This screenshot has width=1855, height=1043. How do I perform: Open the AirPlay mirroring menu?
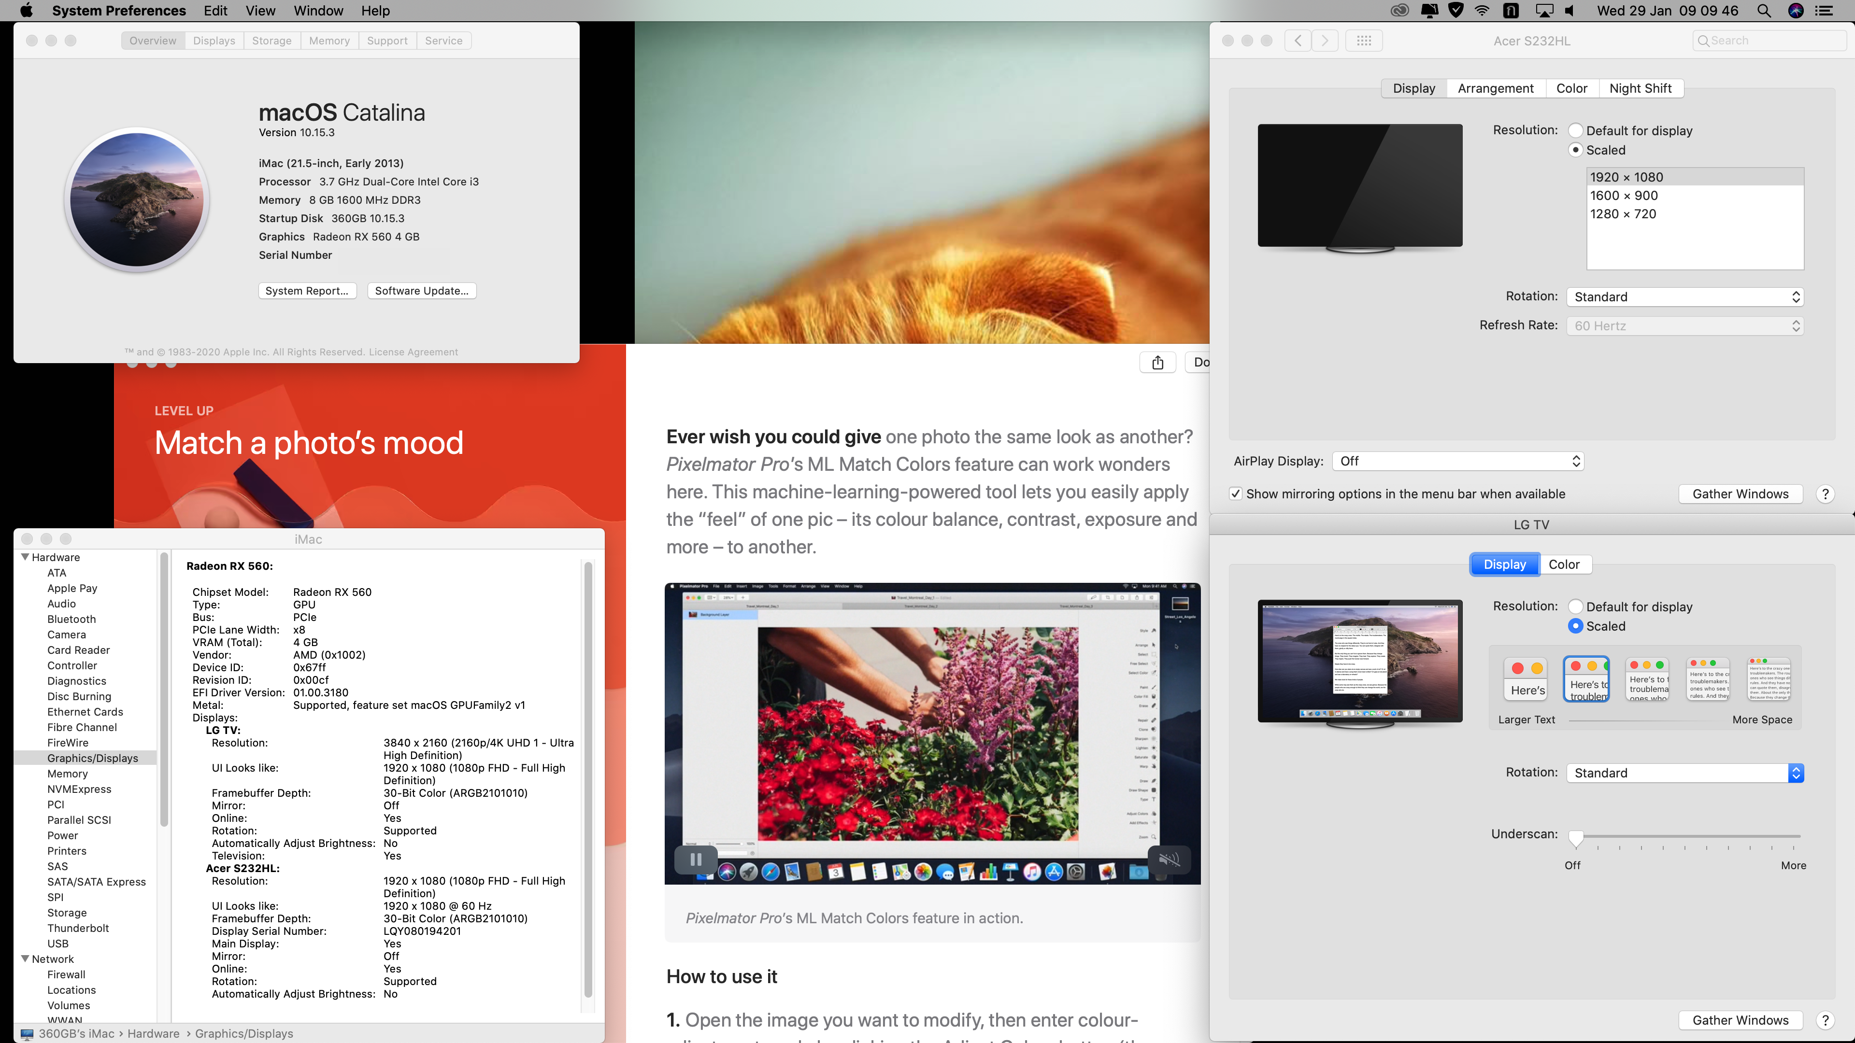tap(1544, 11)
